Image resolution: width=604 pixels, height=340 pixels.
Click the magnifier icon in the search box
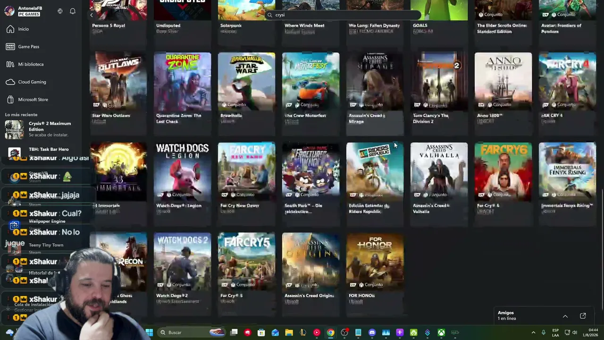click(x=269, y=15)
